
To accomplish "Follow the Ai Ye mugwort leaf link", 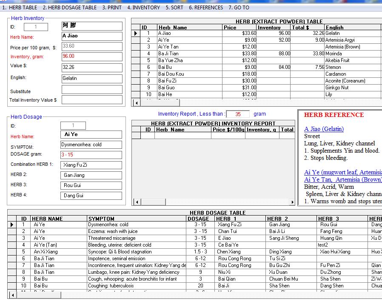I will click(x=343, y=172).
